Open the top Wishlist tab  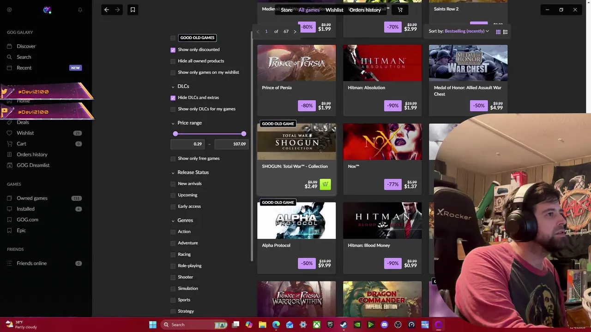click(x=334, y=10)
